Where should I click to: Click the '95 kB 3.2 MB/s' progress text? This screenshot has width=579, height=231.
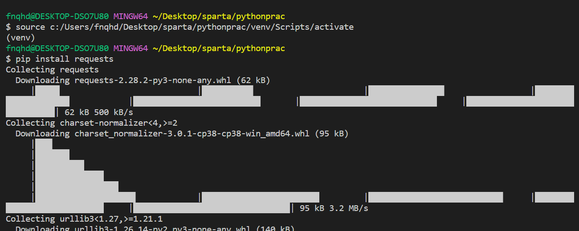click(x=334, y=208)
